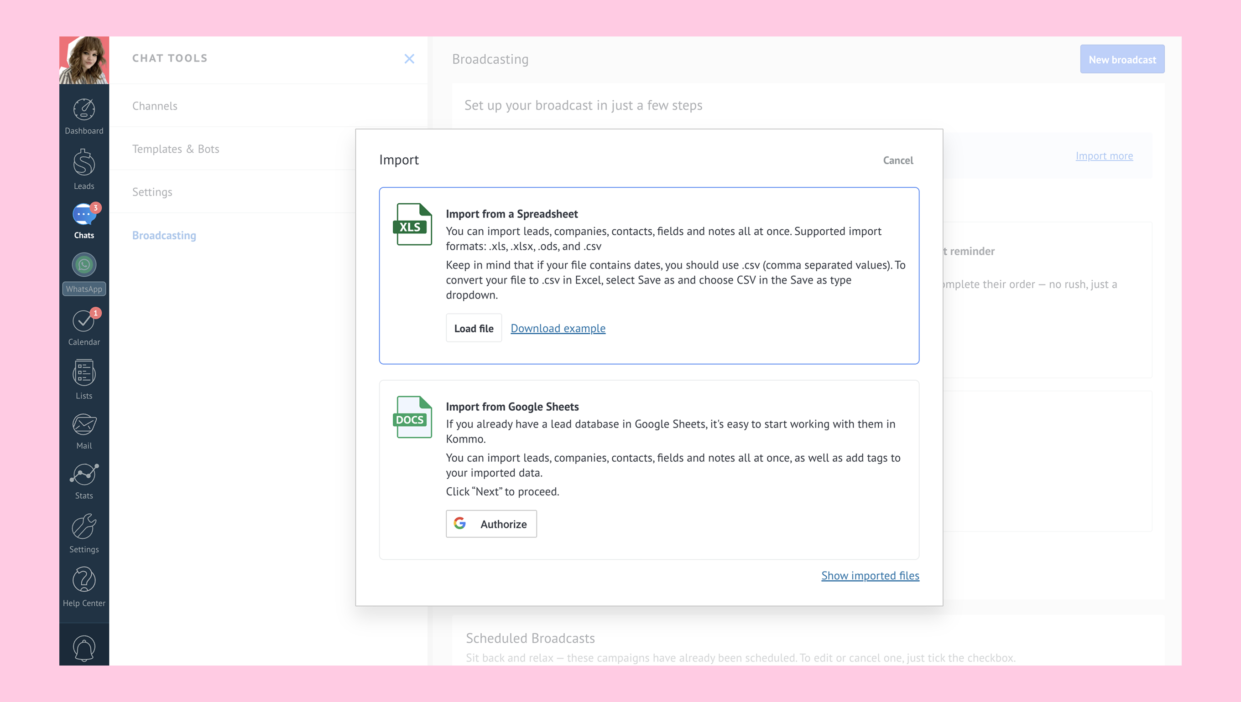This screenshot has width=1241, height=702.
Task: Select Channels in Chat Tools menu
Action: [155, 106]
